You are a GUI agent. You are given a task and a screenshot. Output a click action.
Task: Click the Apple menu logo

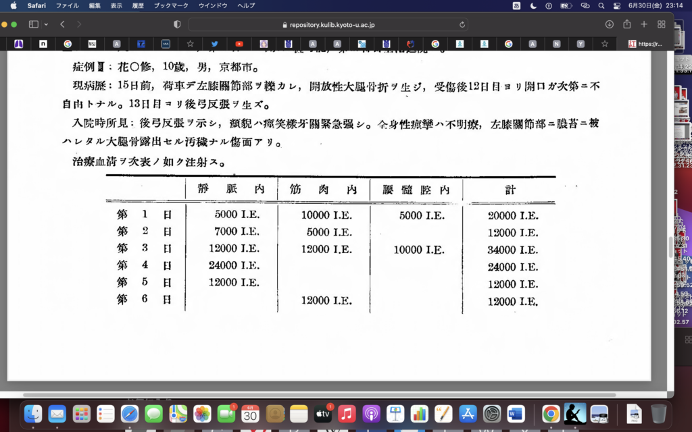[13, 5]
